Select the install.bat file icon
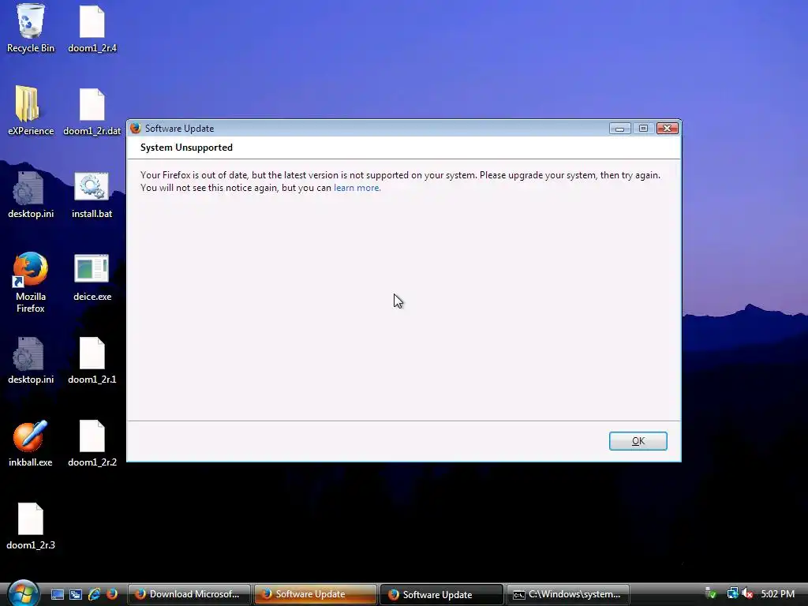 (x=92, y=195)
